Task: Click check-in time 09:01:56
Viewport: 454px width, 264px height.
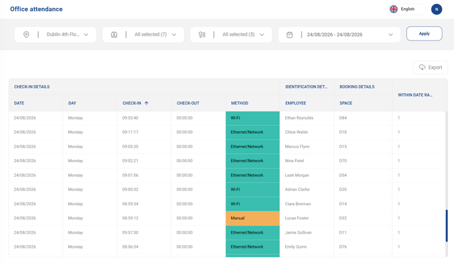Action: pyautogui.click(x=130, y=175)
